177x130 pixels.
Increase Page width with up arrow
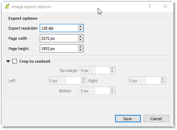pyautogui.click(x=81, y=37)
